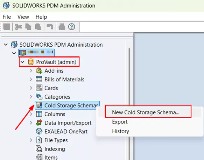This screenshot has height=160, width=204.
Task: Click the Print toolbar icon
Action: (62, 27)
